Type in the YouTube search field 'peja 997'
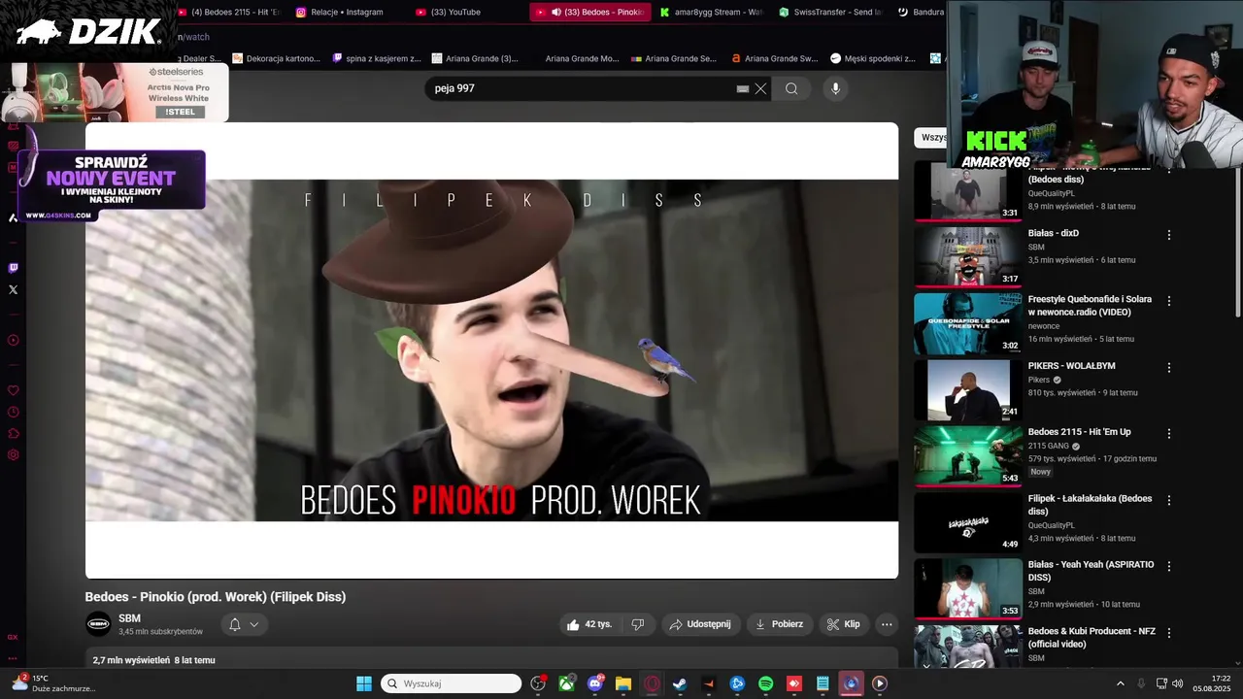The width and height of the screenshot is (1243, 699). pos(583,88)
